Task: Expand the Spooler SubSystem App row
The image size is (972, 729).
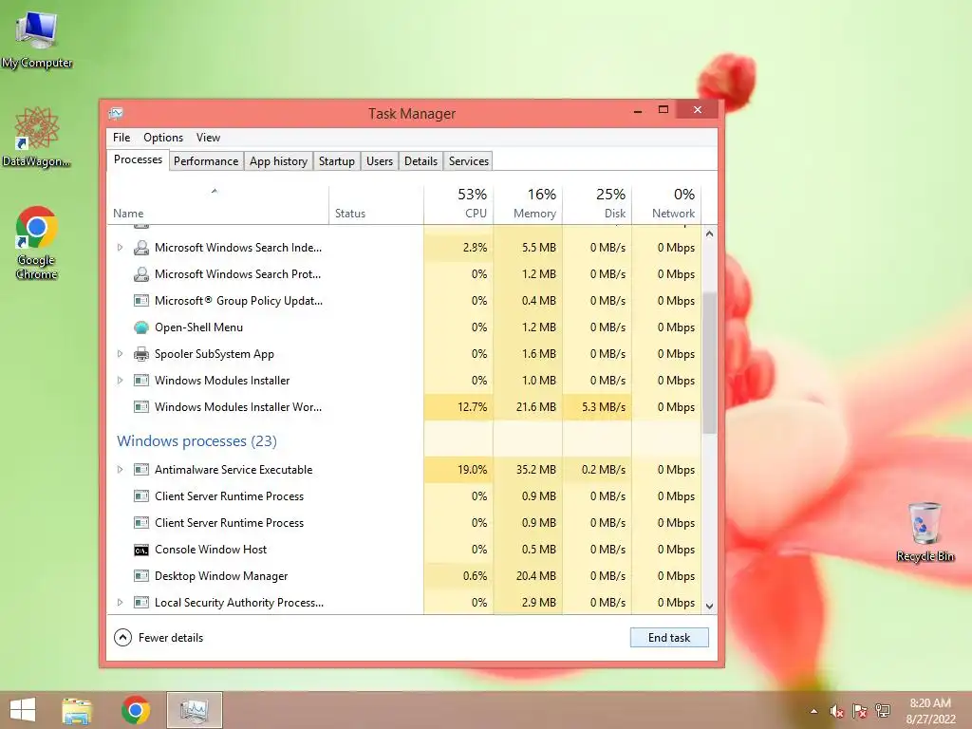Action: click(x=120, y=354)
